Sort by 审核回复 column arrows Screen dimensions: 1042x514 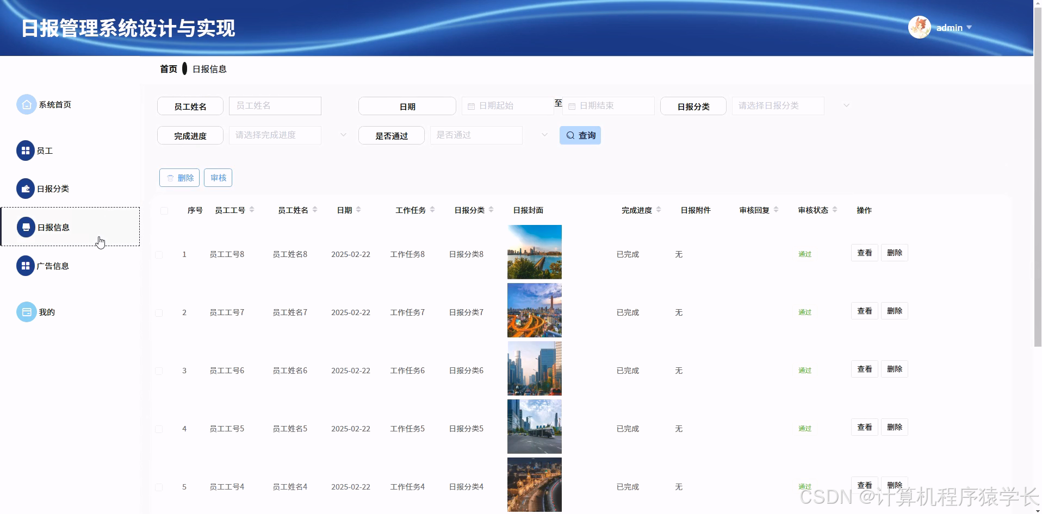tap(776, 210)
